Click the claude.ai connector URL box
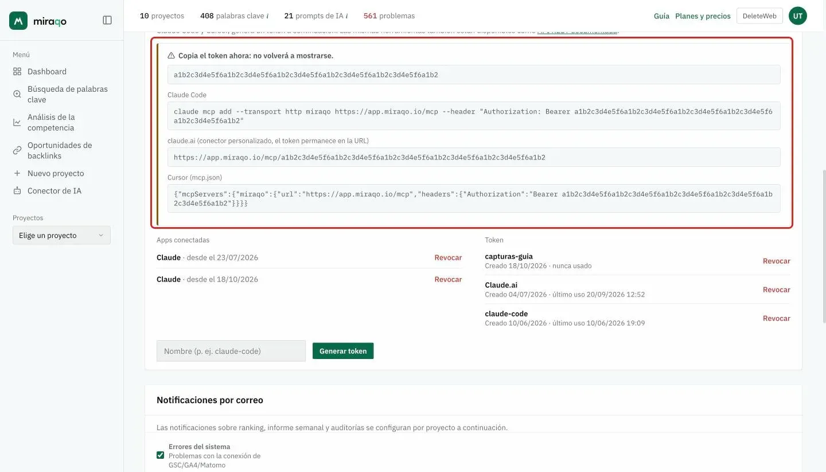 (474, 157)
